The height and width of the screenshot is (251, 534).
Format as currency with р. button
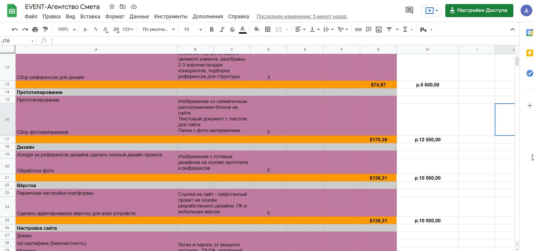(86, 30)
